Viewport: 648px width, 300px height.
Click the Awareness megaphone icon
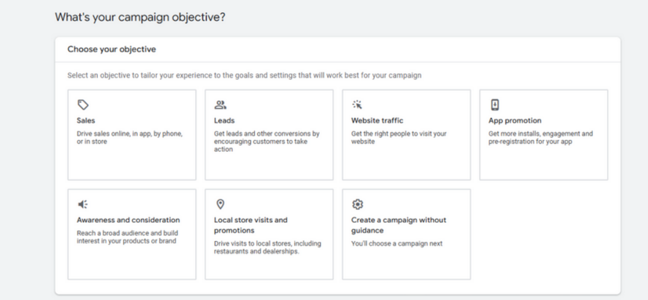point(83,204)
